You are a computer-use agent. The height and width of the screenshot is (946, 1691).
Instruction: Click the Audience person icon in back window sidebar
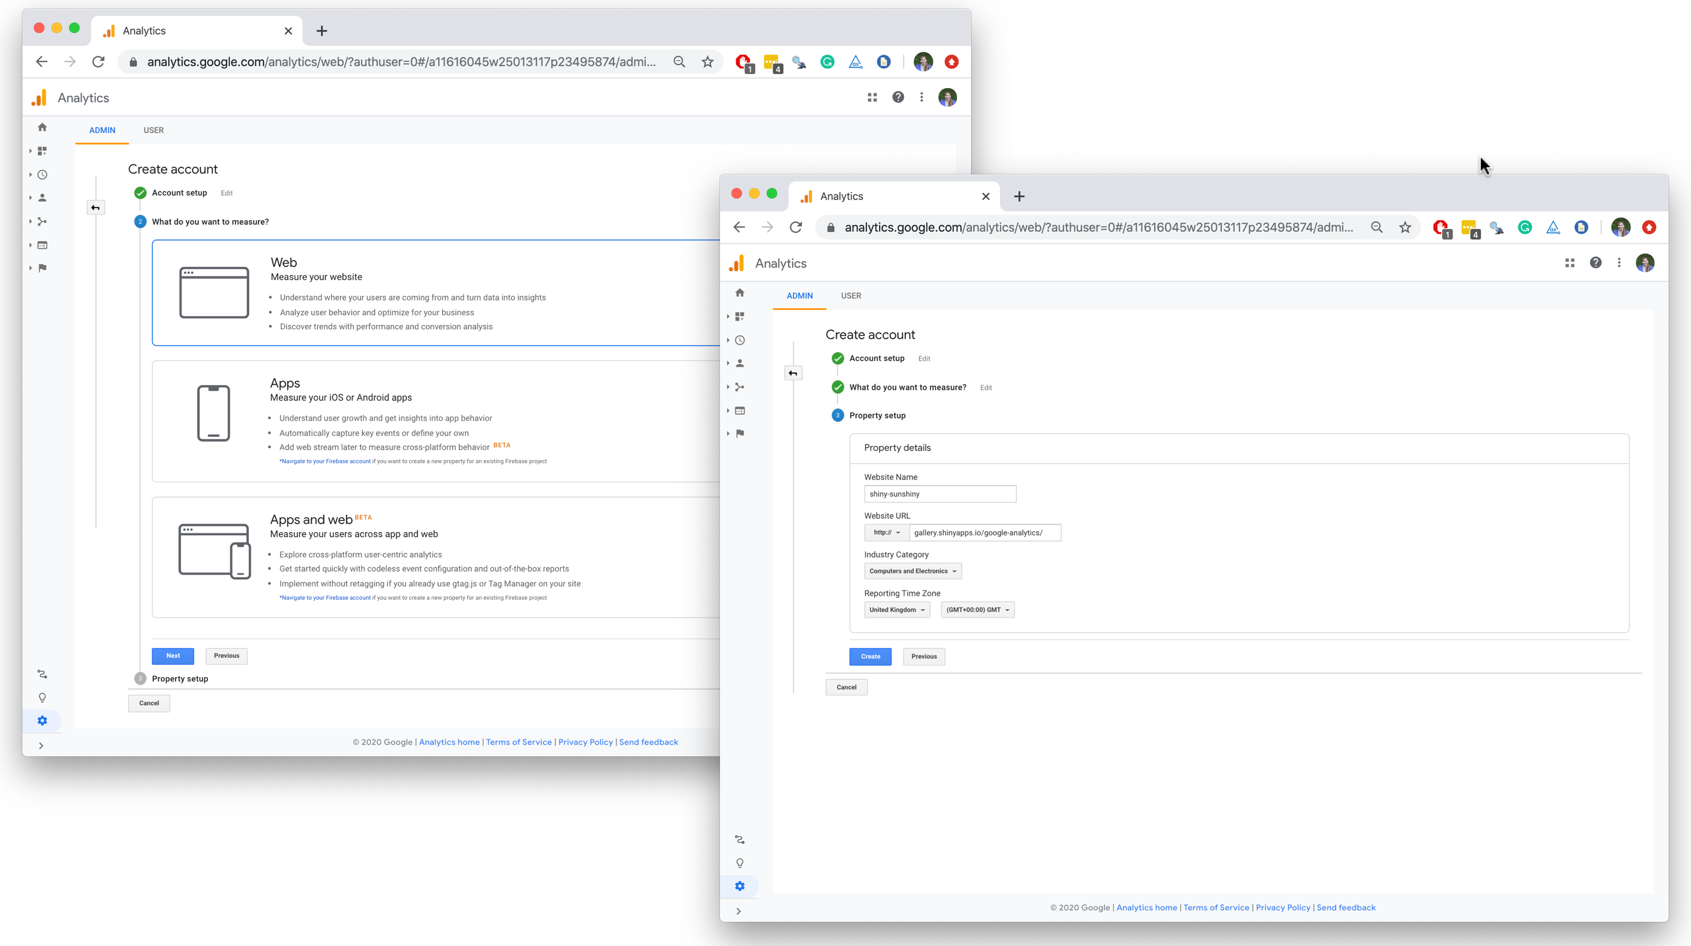click(x=43, y=197)
